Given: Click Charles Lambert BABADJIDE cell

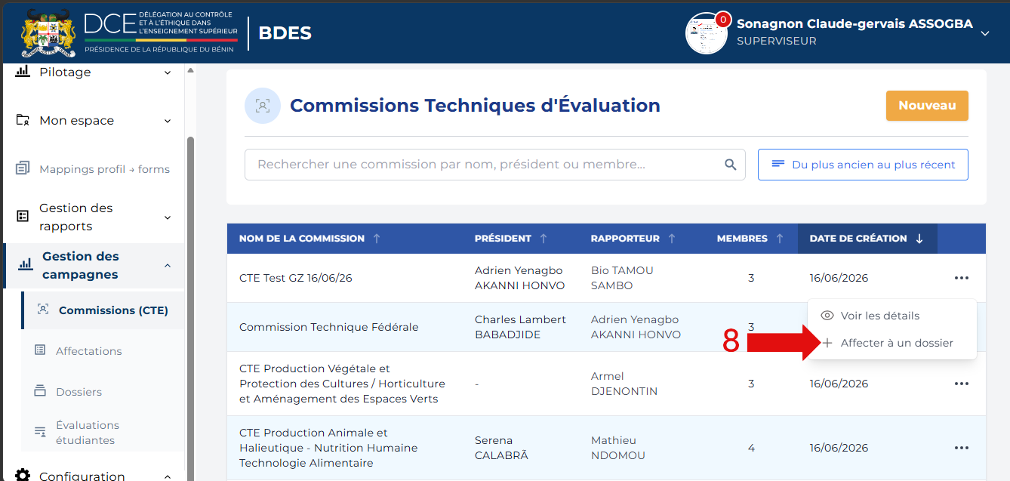Looking at the screenshot, I should tap(520, 327).
